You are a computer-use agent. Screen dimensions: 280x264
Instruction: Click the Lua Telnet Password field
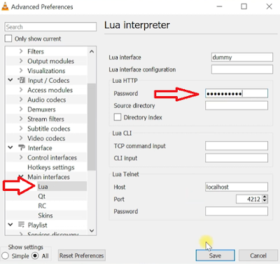tap(237, 211)
